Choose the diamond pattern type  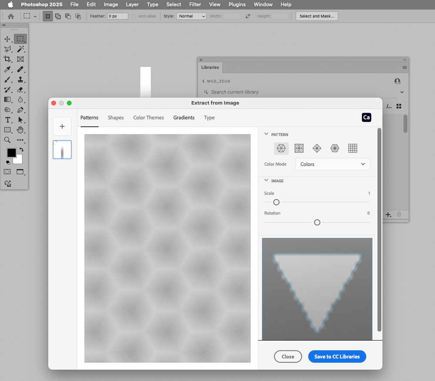[317, 148]
